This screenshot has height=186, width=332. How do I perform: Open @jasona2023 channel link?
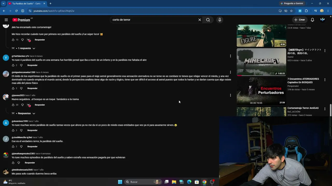click(x=18, y=95)
